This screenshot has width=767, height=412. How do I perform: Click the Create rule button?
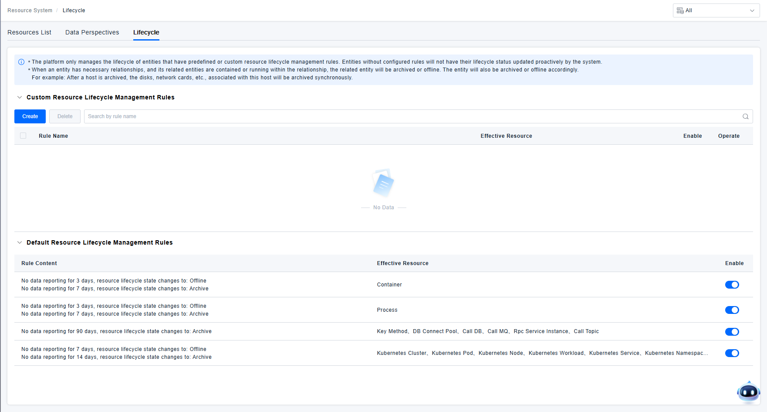(30, 116)
